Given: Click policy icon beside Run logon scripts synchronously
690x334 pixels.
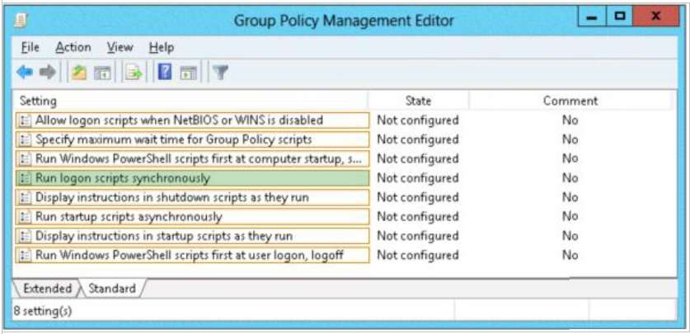Looking at the screenshot, I should click(25, 178).
